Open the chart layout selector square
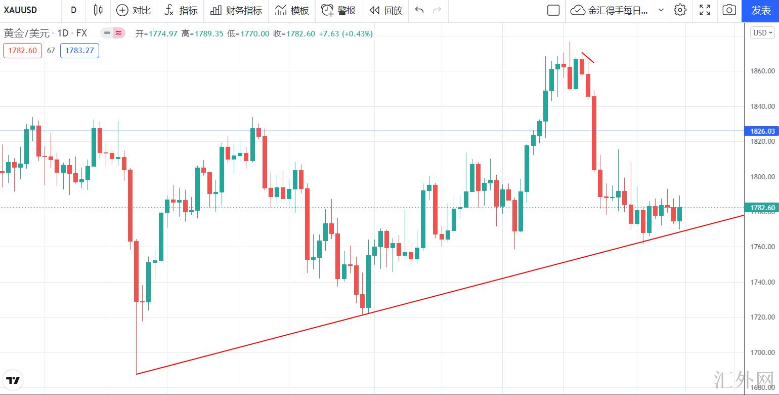This screenshot has height=395, width=779. [x=553, y=10]
